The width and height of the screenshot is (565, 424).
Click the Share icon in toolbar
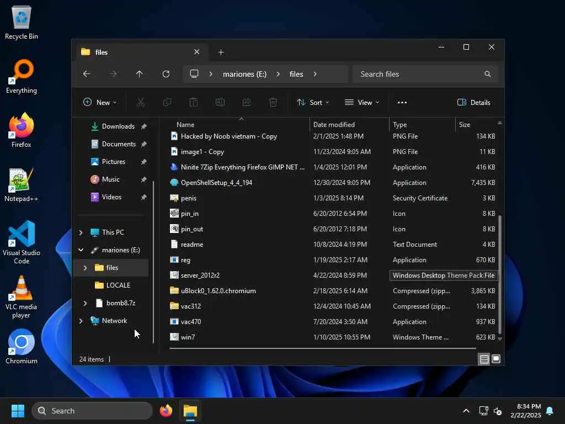pyautogui.click(x=247, y=102)
